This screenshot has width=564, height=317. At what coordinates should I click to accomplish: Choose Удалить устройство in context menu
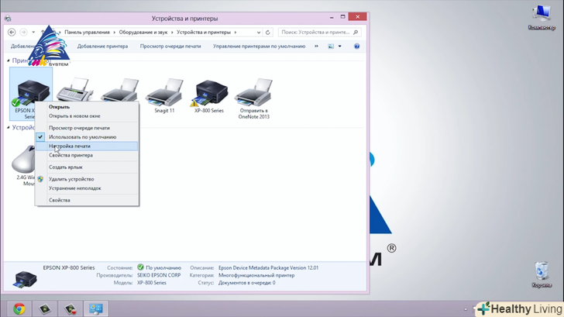click(x=86, y=179)
